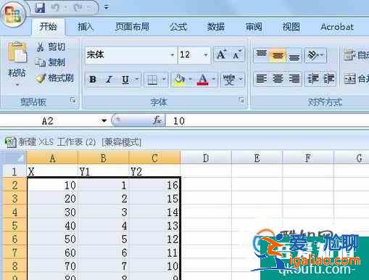Select cell containing Y1
Viewport: 369px width, 280px height.
tap(104, 171)
